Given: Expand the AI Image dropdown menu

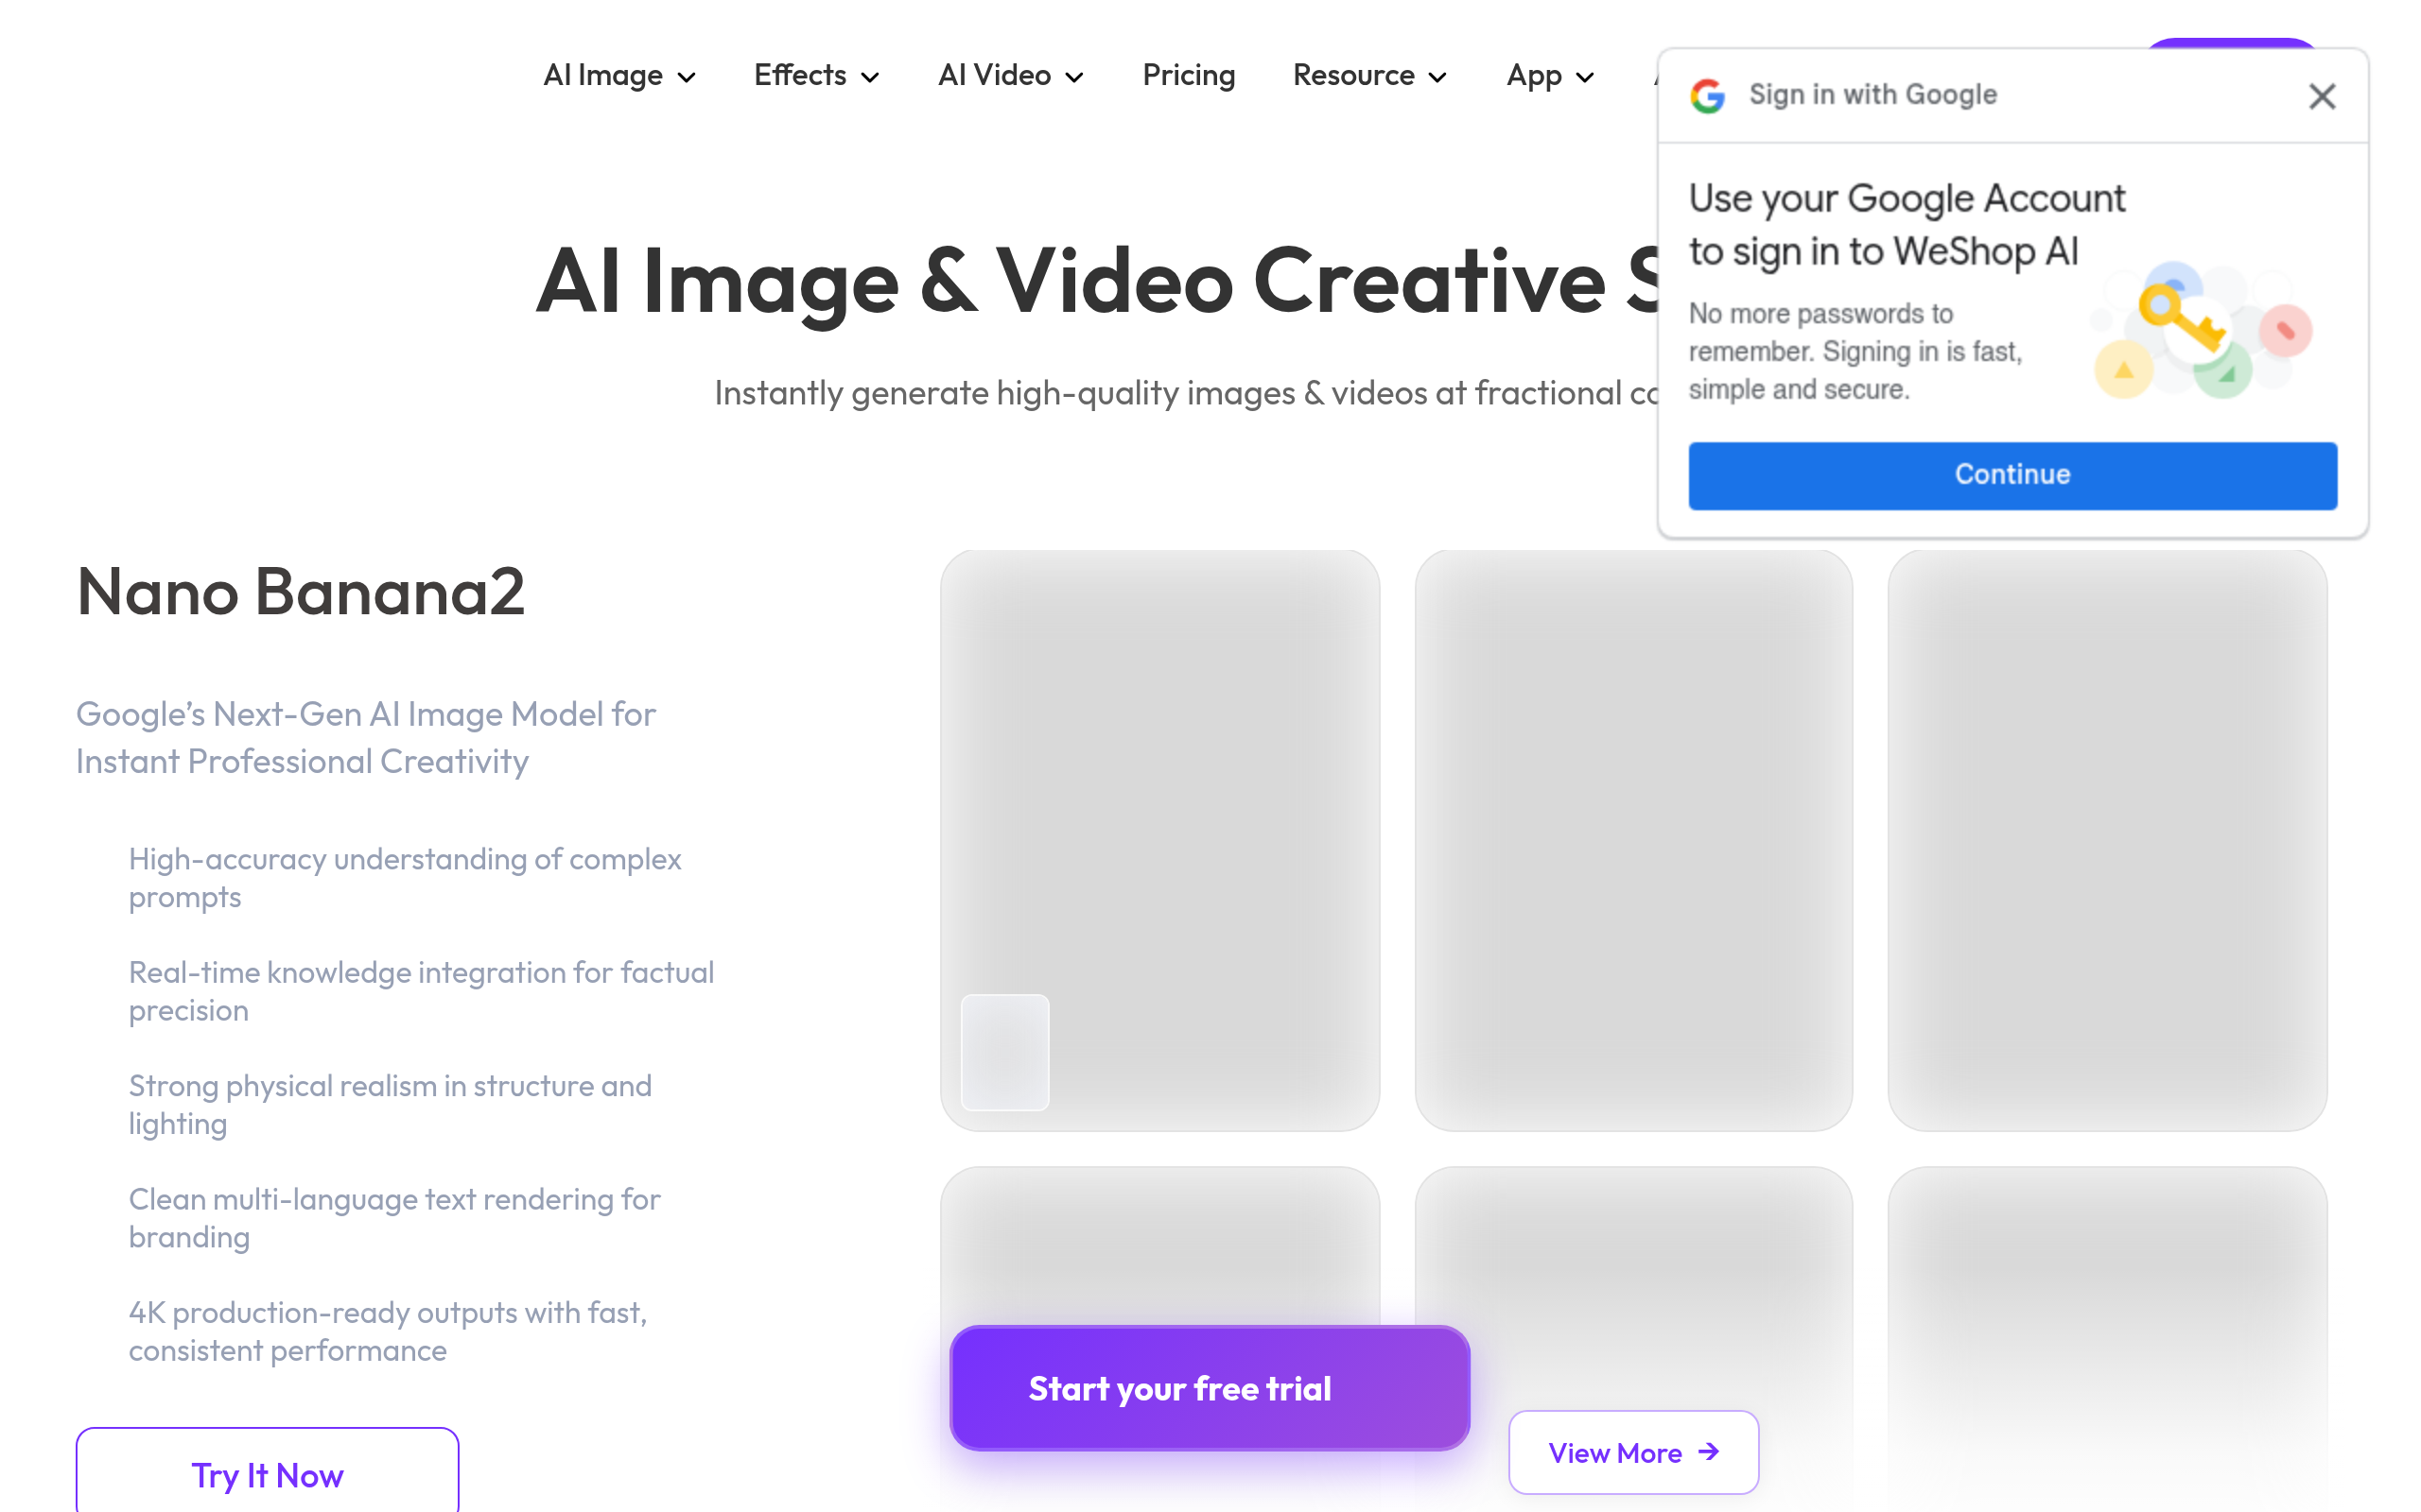Looking at the screenshot, I should click(619, 76).
